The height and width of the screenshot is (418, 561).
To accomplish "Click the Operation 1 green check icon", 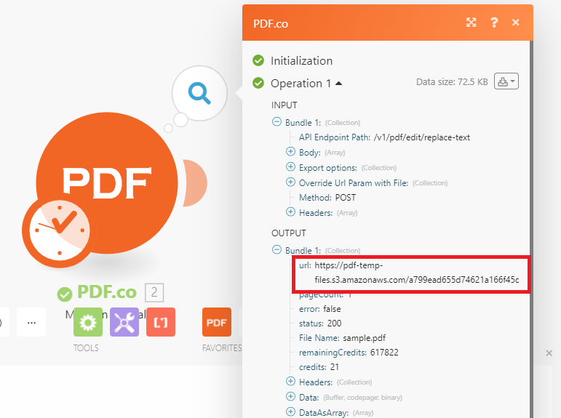I will [258, 84].
